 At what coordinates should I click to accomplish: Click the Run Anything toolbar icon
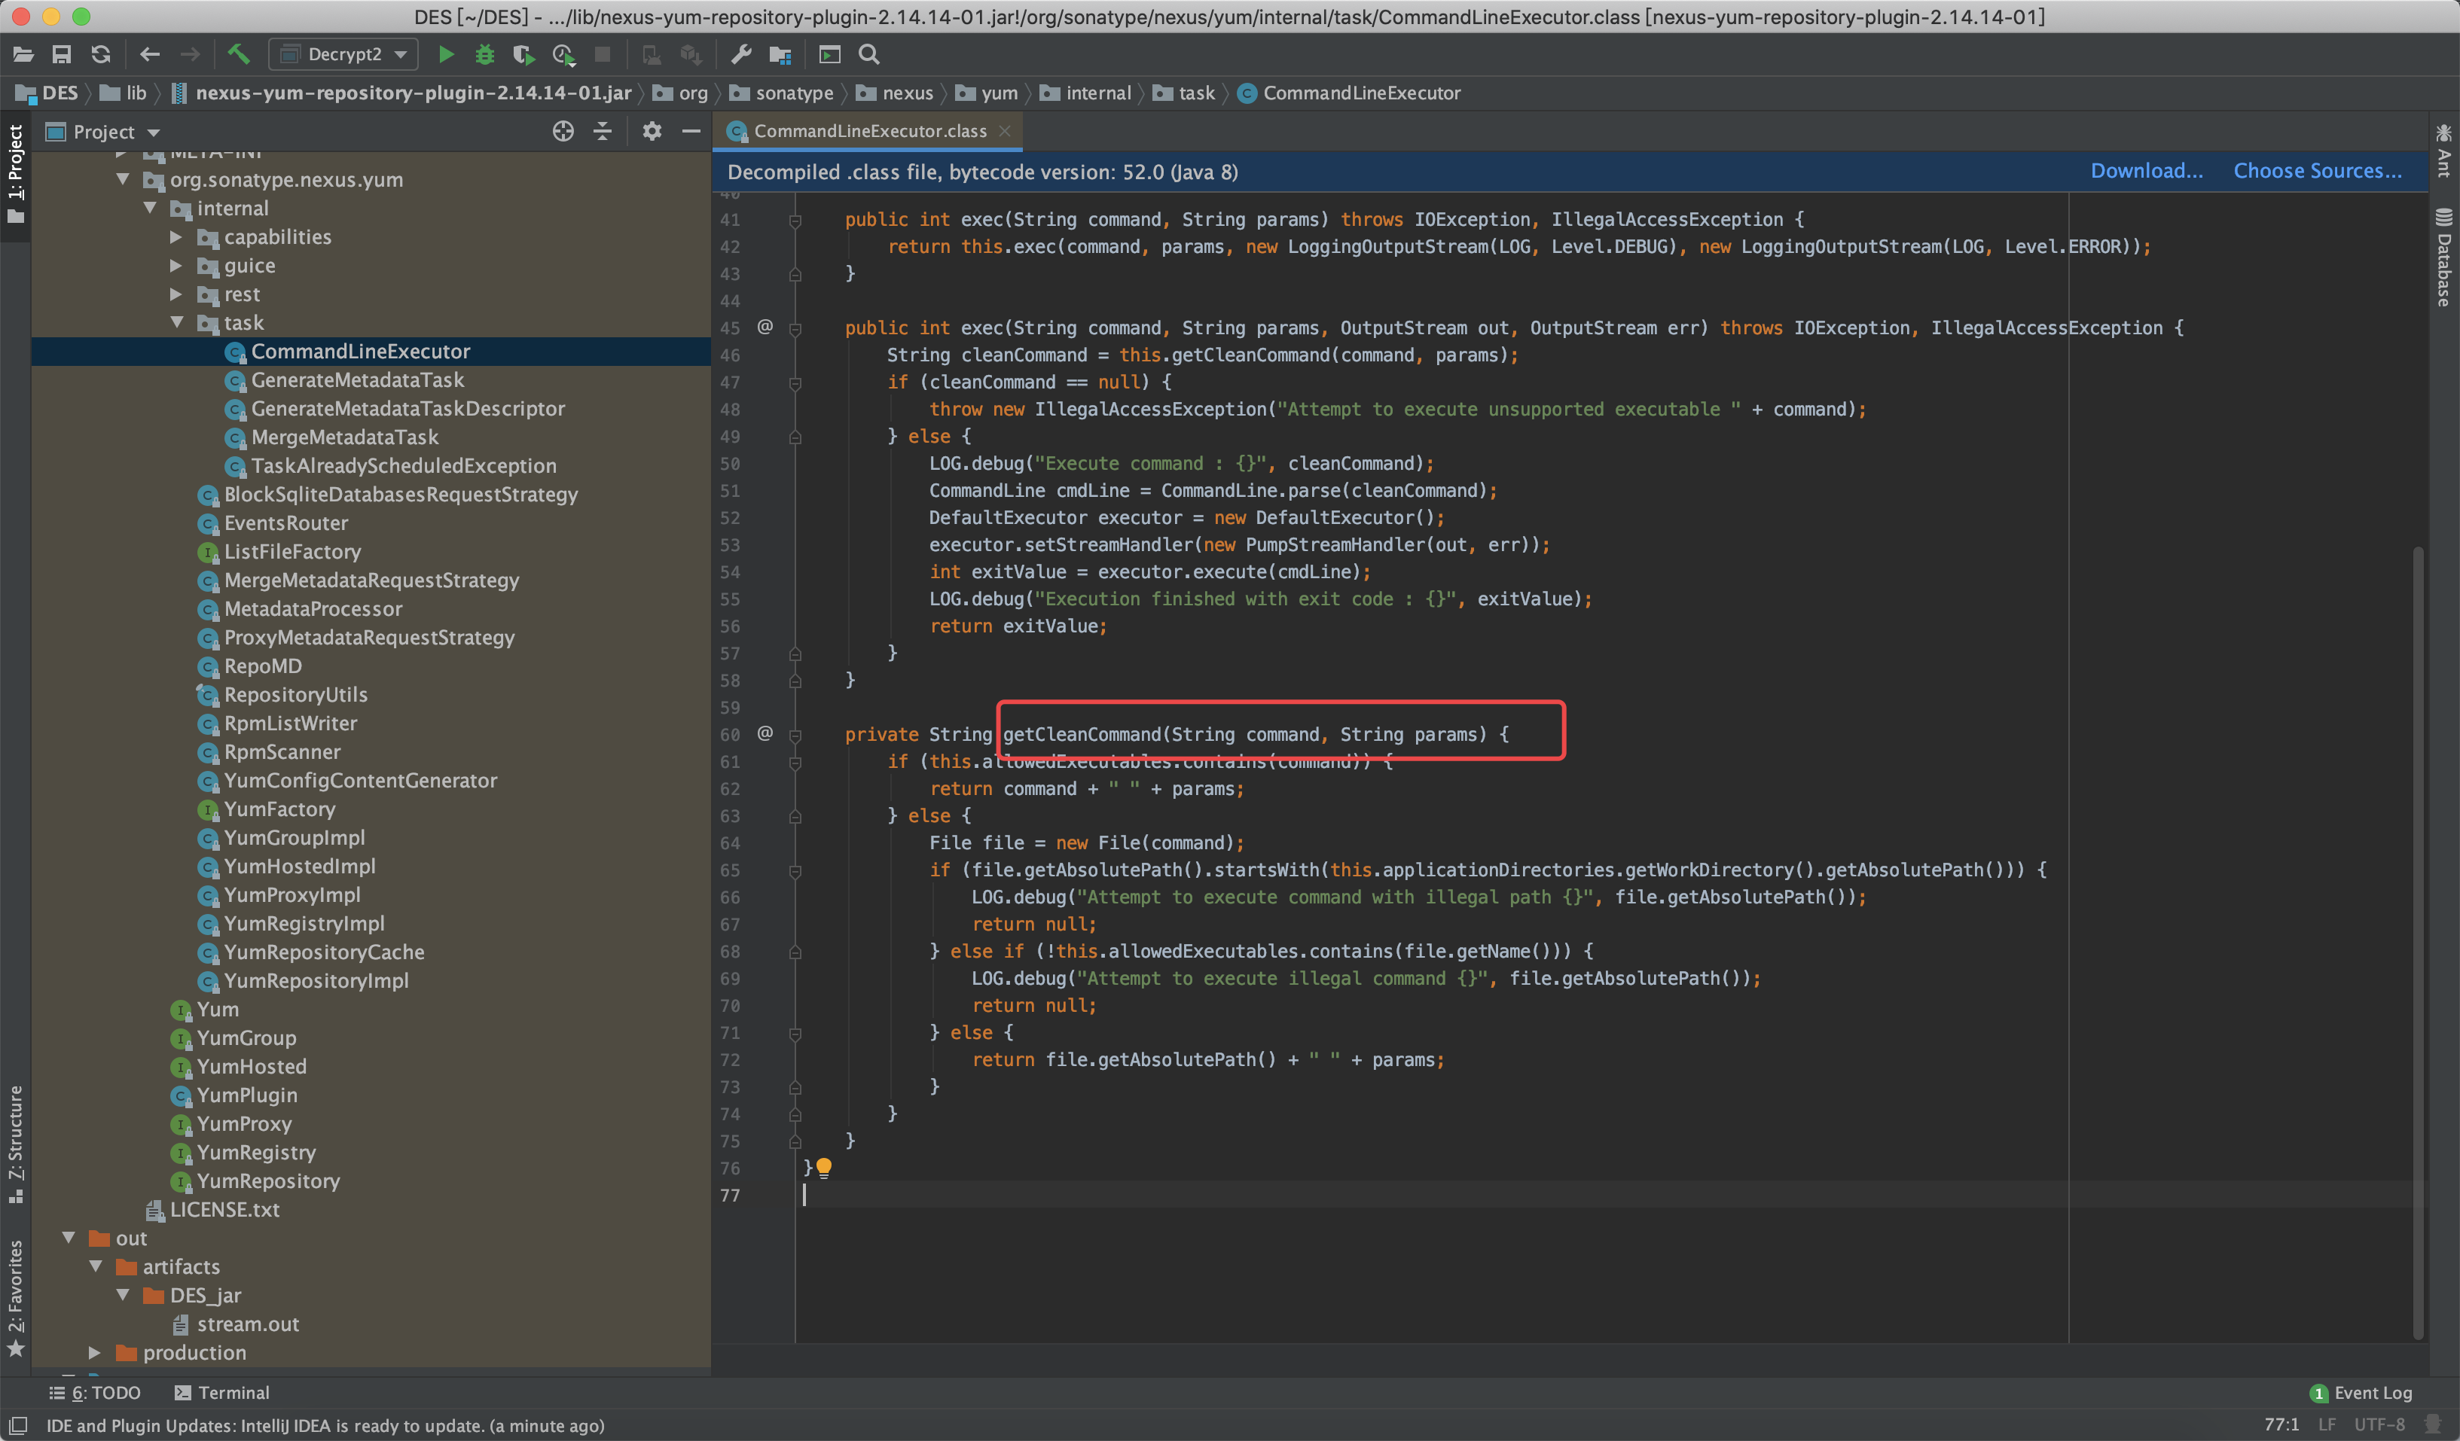(830, 55)
